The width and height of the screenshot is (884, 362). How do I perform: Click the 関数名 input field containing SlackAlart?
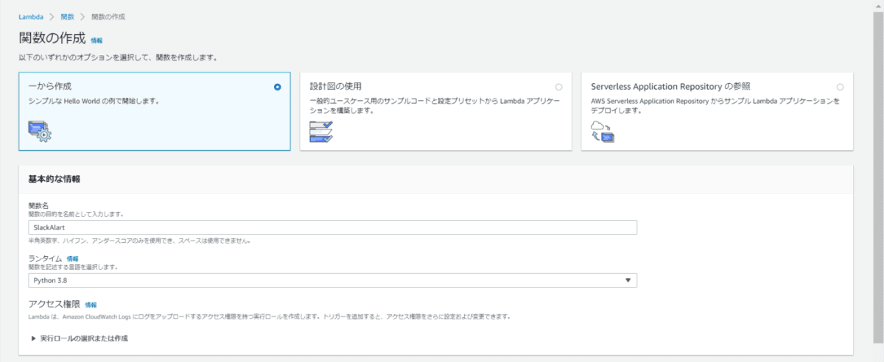[x=332, y=227]
